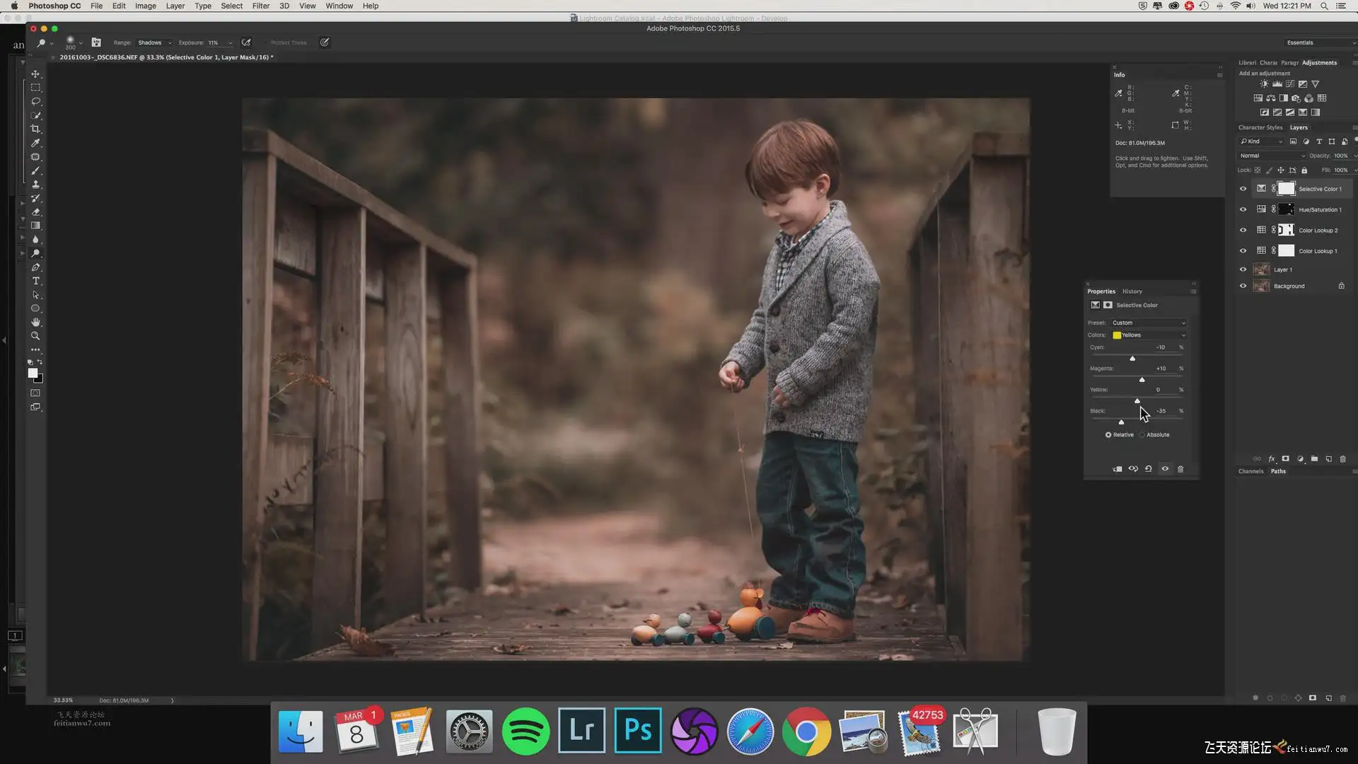The height and width of the screenshot is (764, 1358).
Task: Hide the Hue/Saturation 1 layer
Action: [x=1243, y=209]
